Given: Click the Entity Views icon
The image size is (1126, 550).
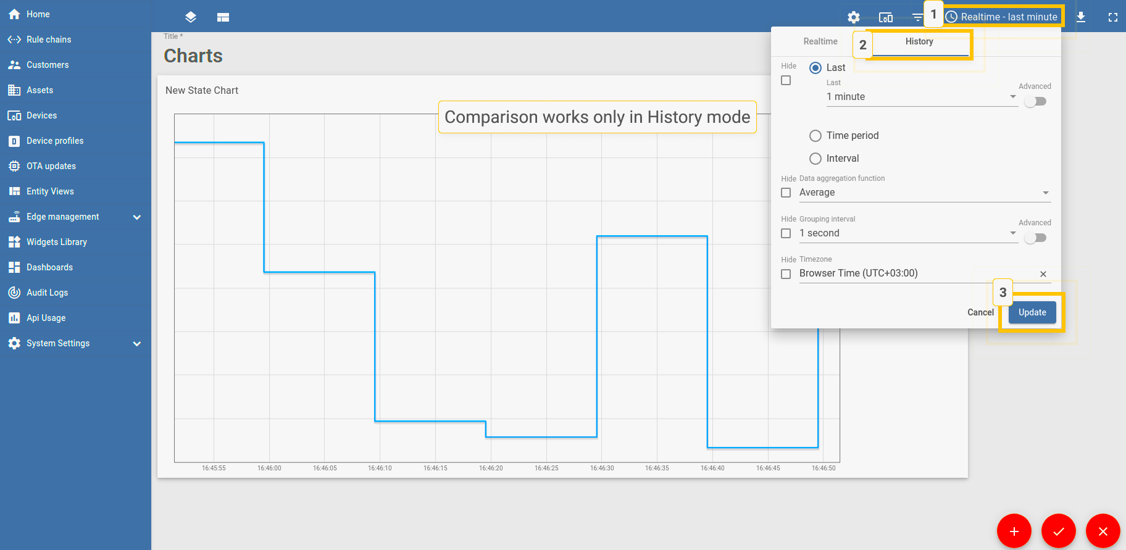Looking at the screenshot, I should tap(14, 191).
